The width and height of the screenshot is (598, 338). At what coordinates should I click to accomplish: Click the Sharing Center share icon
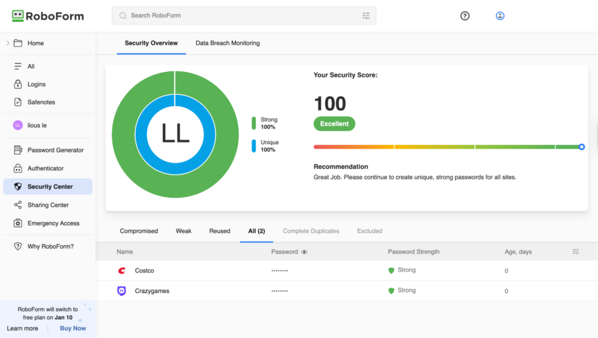18,205
